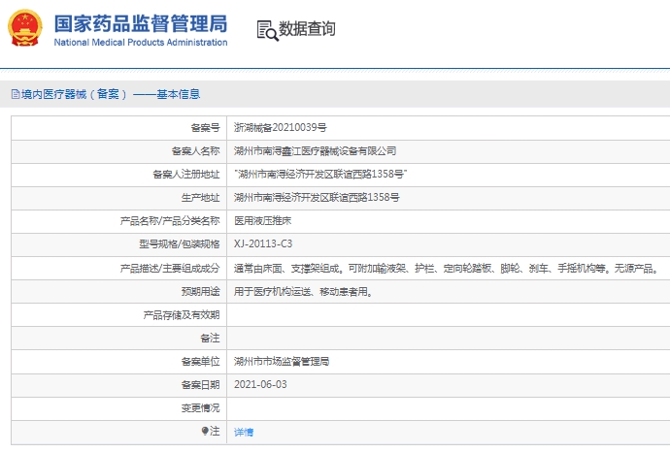Click the 产品名称/产品分类名称 label

pos(170,221)
